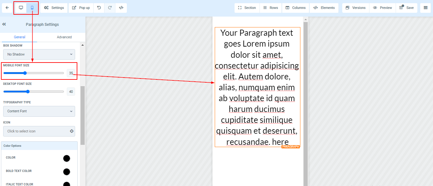The image size is (433, 186).
Task: Click the Desktop Font Size value field
Action: click(x=71, y=92)
